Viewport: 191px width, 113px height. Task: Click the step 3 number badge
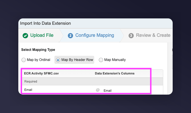[131, 36]
